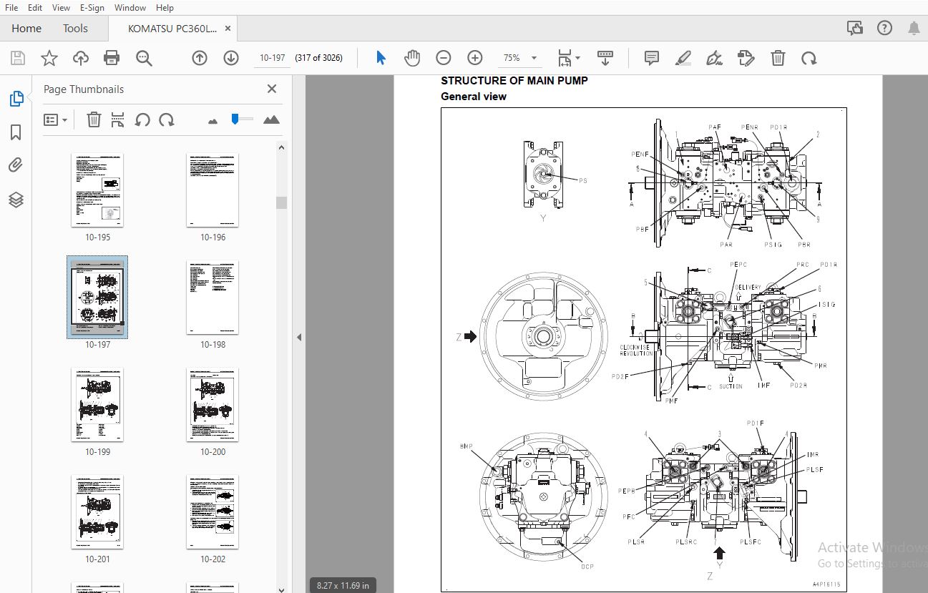Open the share feedback chat icon
The image size is (928, 593).
855,29
